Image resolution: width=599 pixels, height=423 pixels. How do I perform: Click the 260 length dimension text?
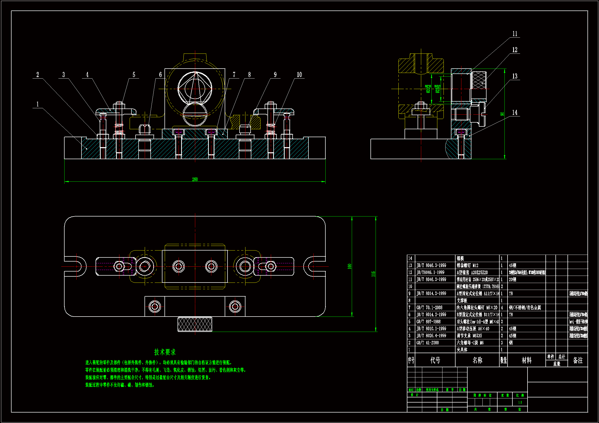[195, 179]
